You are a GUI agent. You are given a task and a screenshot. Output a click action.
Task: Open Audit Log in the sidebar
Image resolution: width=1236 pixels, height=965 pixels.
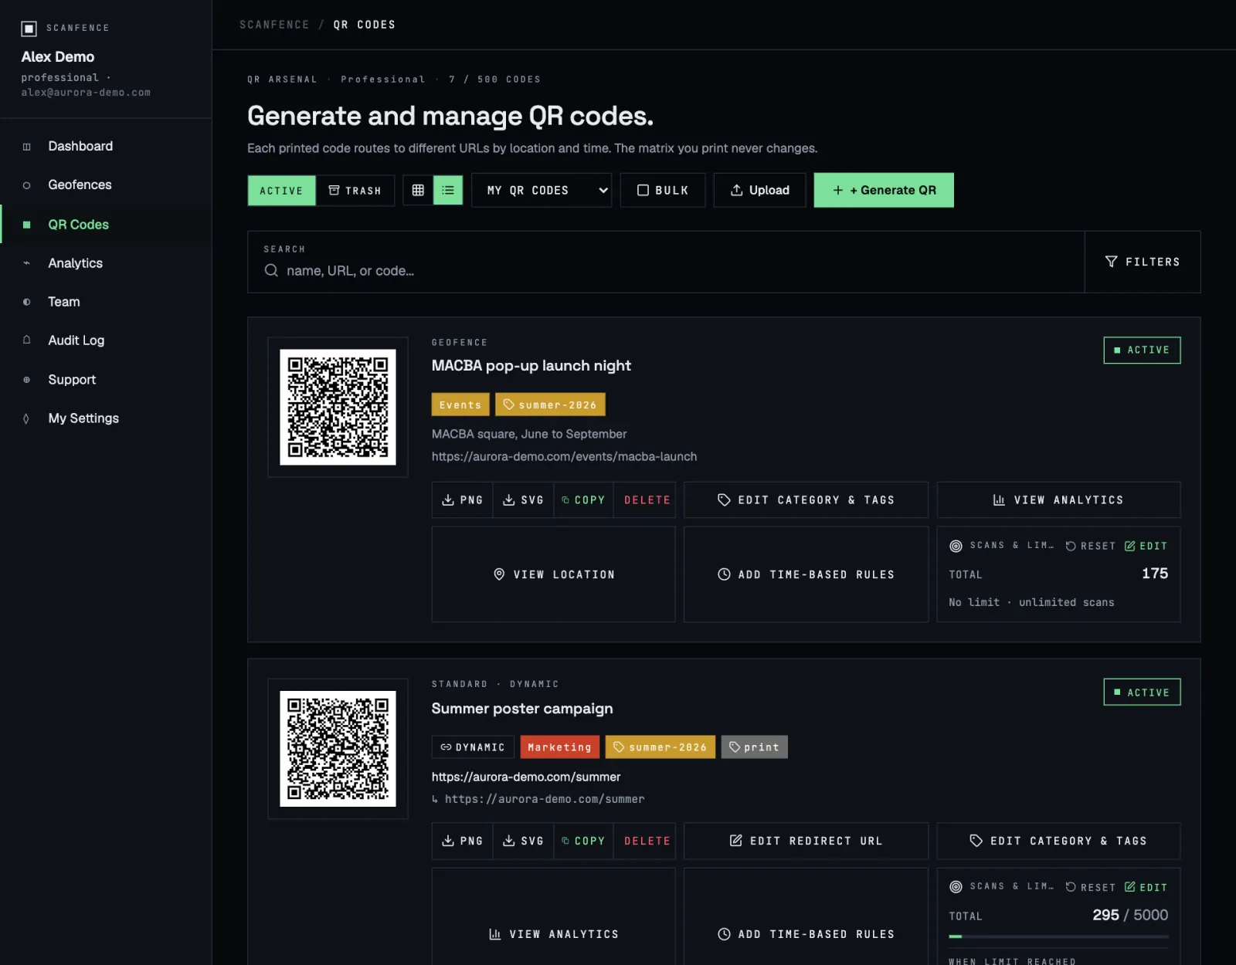click(106, 340)
